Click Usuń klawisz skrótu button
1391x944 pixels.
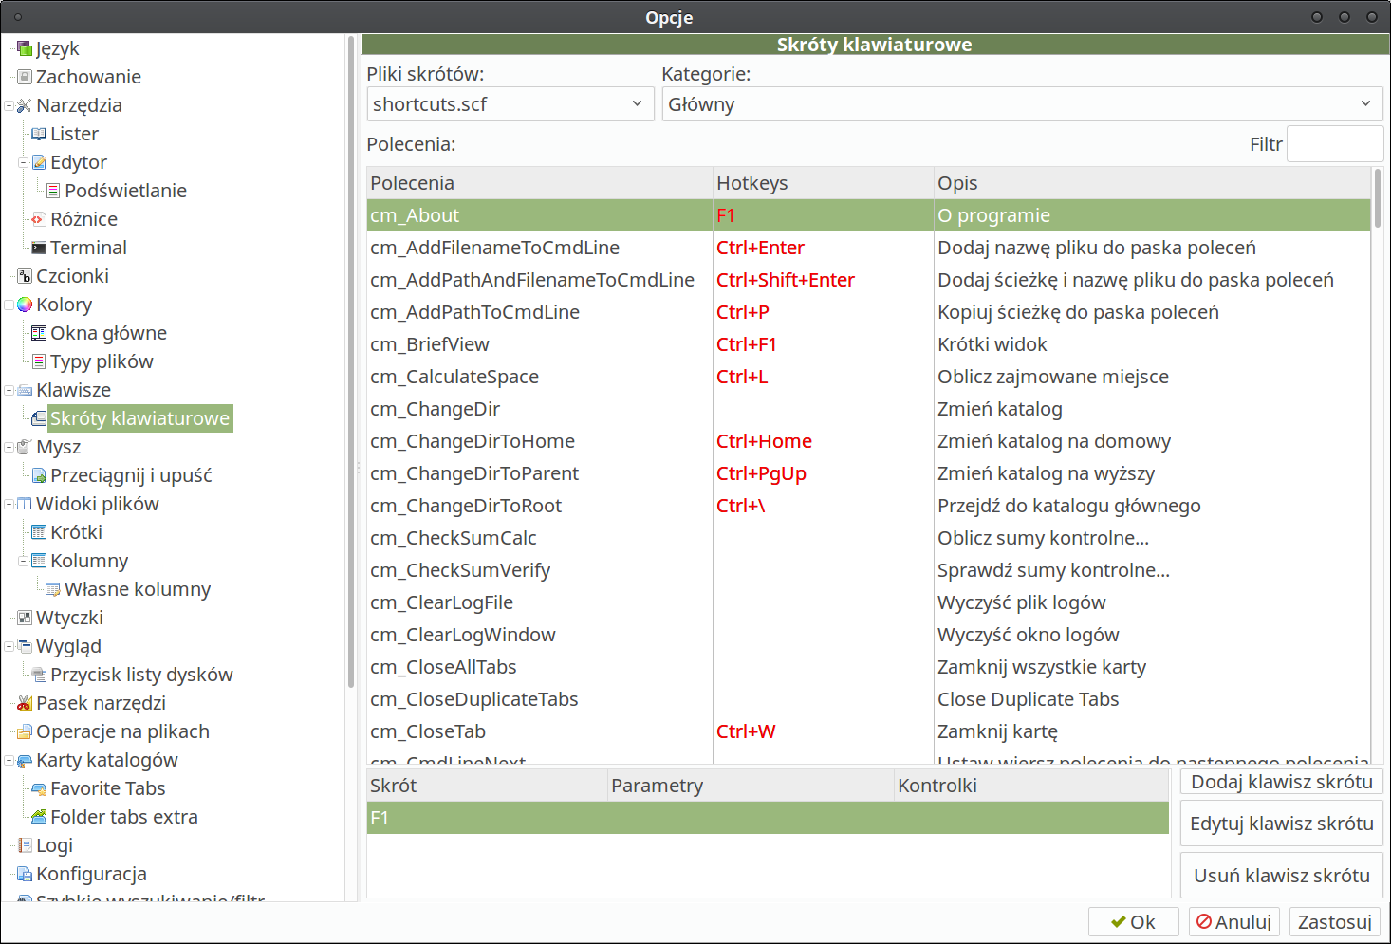coord(1282,876)
